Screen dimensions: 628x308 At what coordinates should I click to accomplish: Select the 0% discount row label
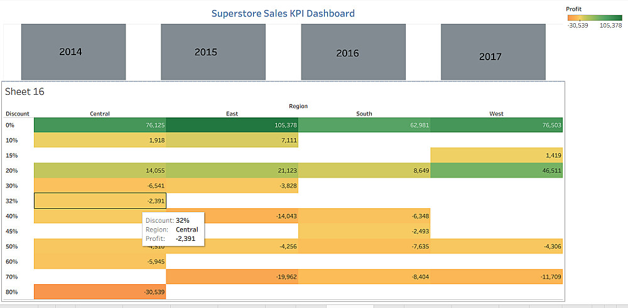[x=11, y=125]
